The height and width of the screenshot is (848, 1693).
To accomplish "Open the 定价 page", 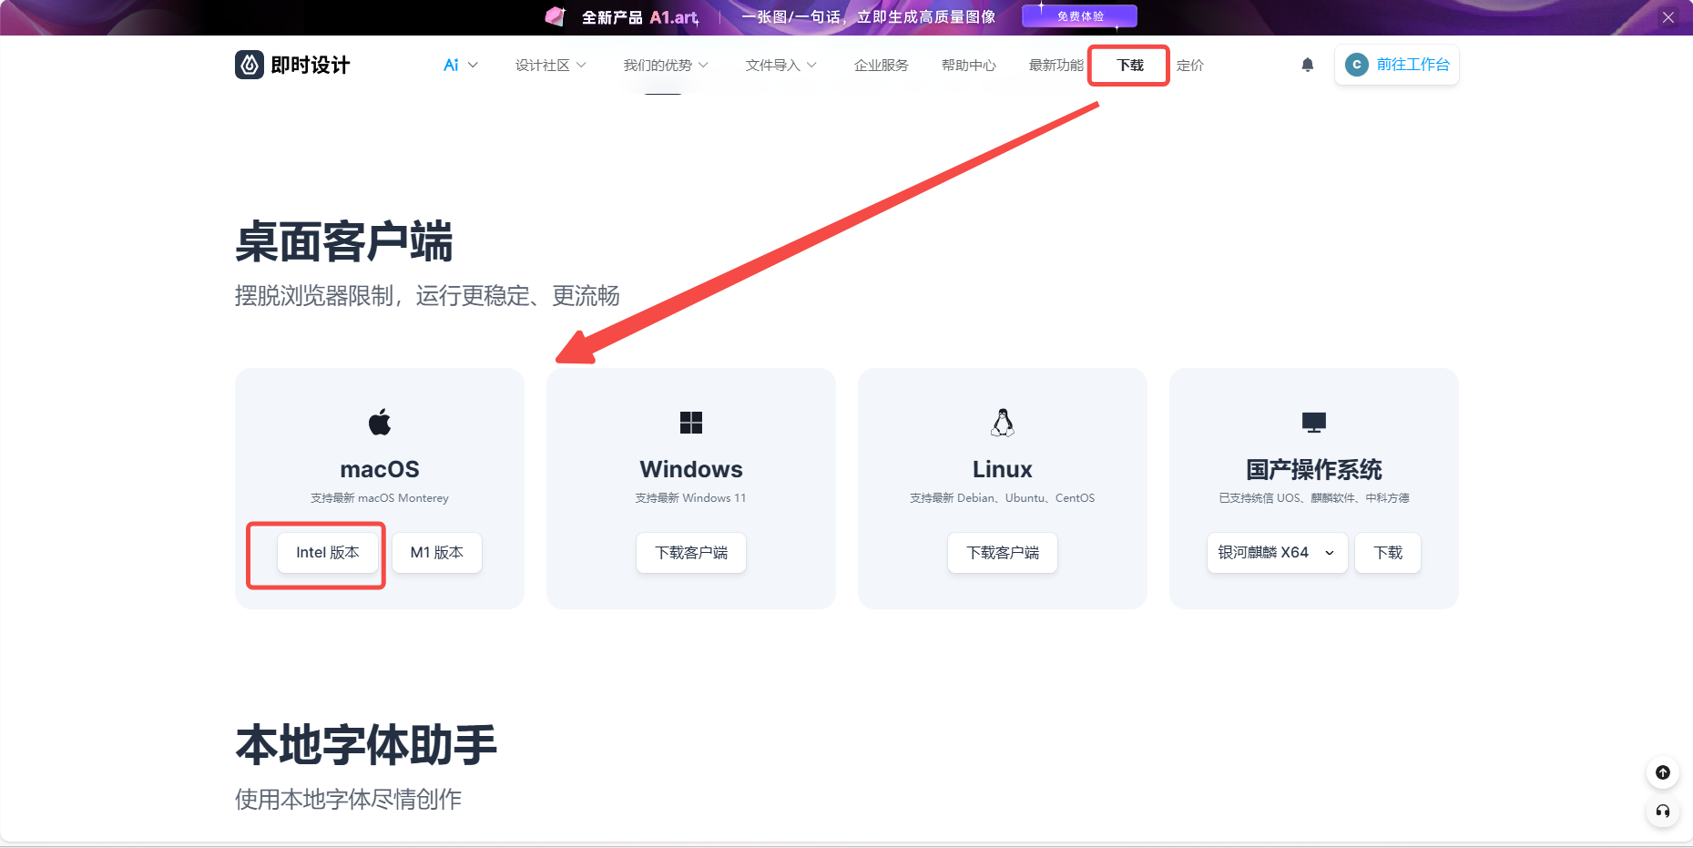I will (1189, 65).
